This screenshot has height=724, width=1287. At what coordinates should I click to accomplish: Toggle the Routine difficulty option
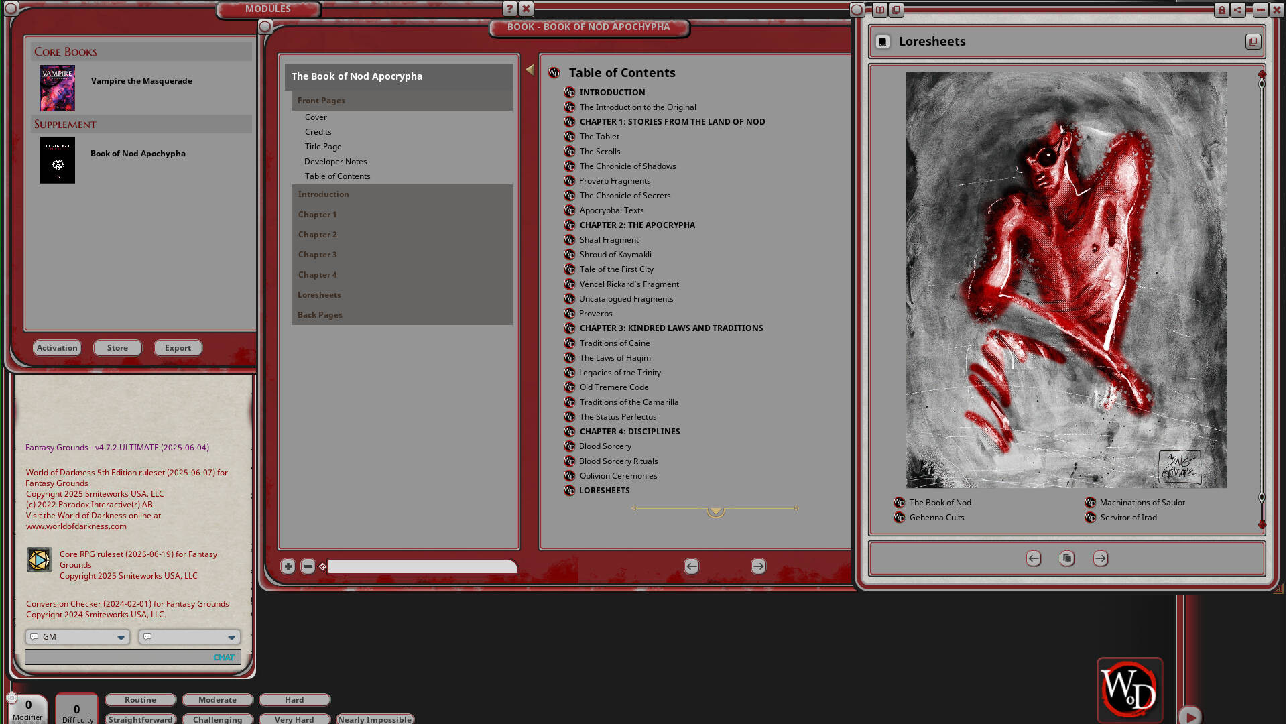140,699
